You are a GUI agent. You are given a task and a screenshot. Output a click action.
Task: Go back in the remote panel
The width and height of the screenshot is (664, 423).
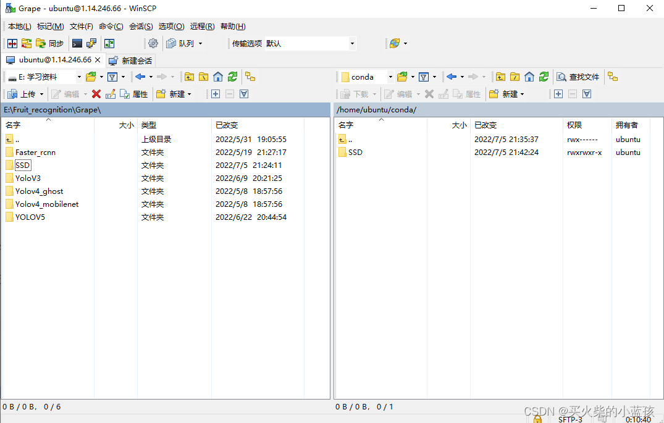click(452, 77)
